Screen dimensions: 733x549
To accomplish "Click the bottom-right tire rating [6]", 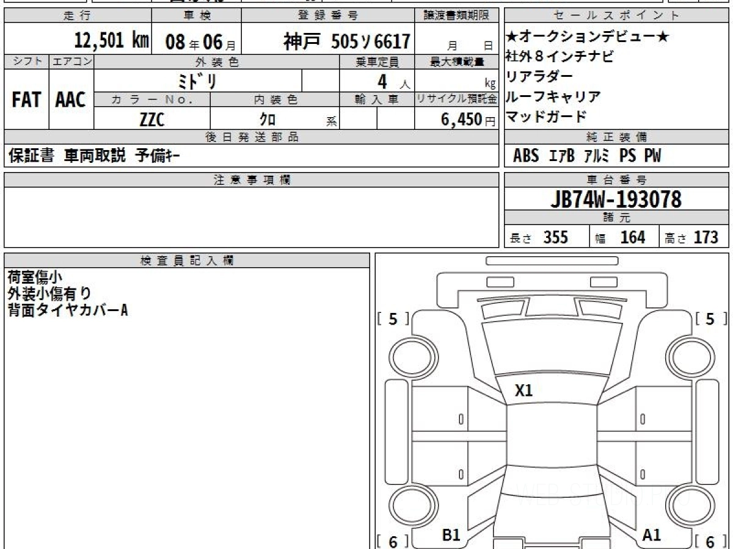I will pos(710,541).
